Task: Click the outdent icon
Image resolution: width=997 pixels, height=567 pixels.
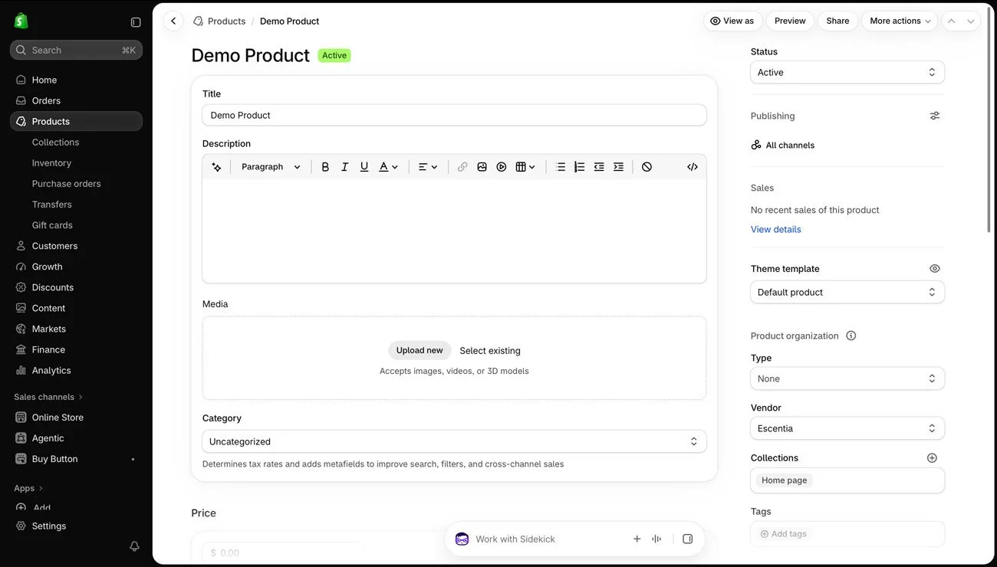Action: (x=599, y=167)
